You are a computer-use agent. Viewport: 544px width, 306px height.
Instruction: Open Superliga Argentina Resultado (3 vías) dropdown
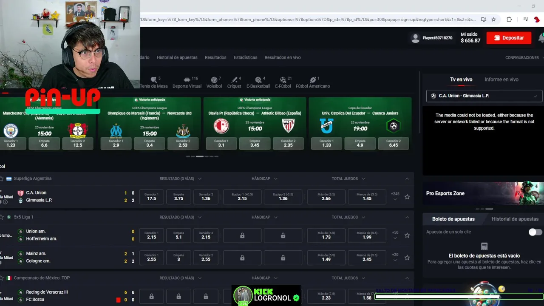[x=180, y=178]
